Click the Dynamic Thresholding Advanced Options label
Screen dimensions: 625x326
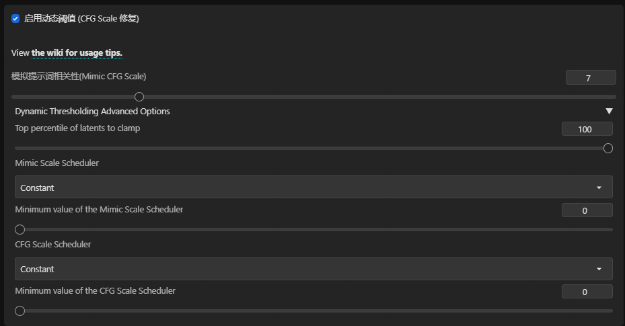click(92, 112)
